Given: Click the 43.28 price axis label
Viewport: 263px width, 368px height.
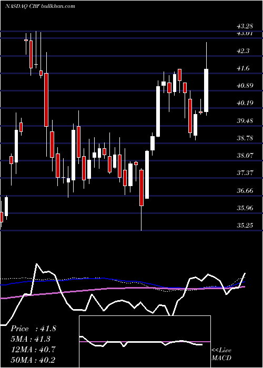Looking at the screenshot, I should coord(245,25).
